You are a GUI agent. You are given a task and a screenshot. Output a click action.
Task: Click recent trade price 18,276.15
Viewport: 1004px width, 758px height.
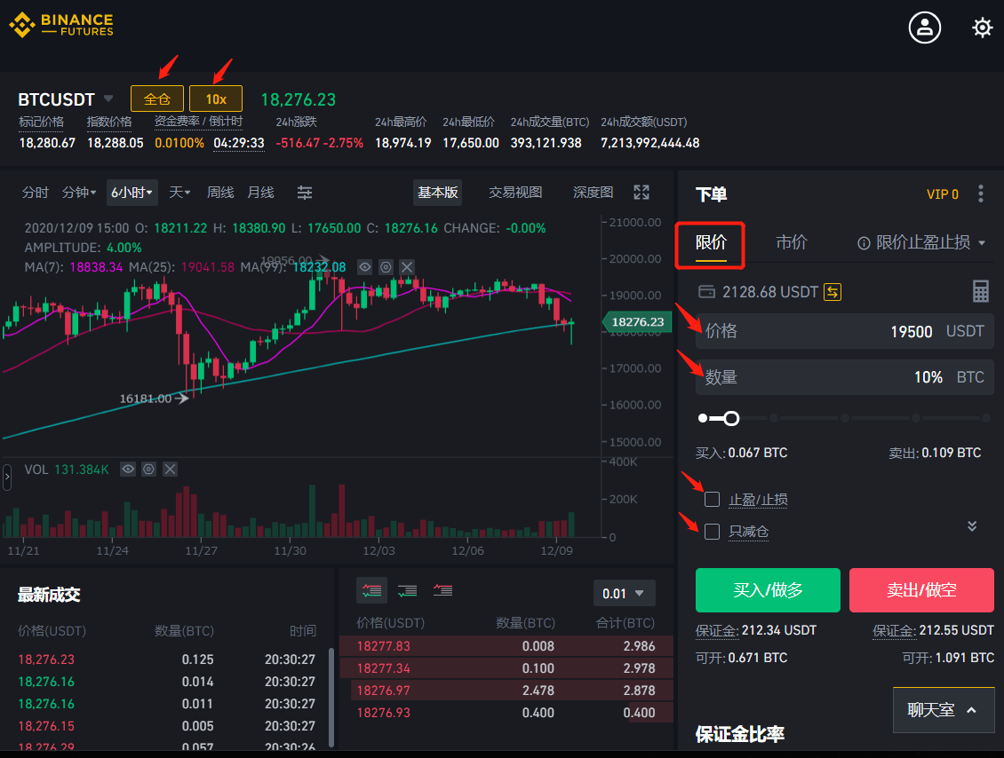[46, 726]
